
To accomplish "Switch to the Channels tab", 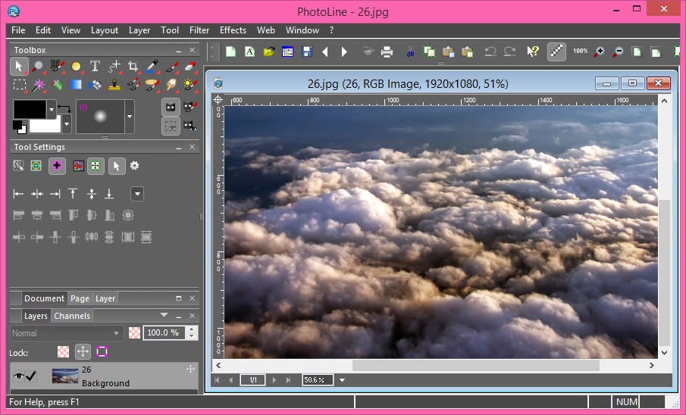I will tap(72, 316).
